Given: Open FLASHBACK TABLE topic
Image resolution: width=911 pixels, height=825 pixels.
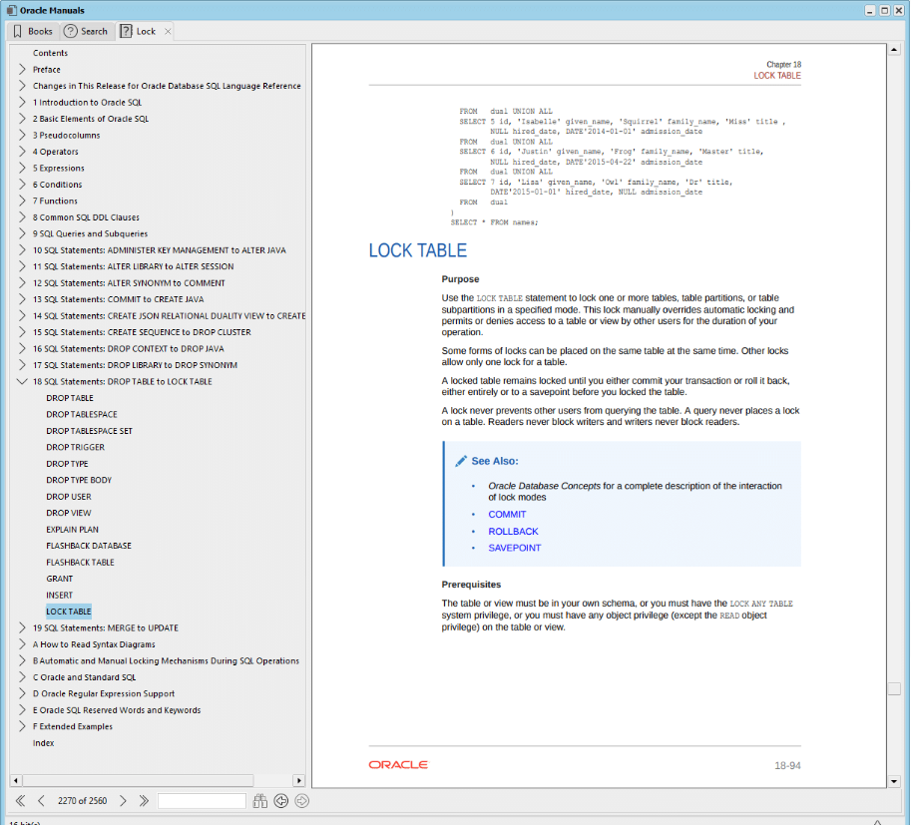Looking at the screenshot, I should 80,563.
